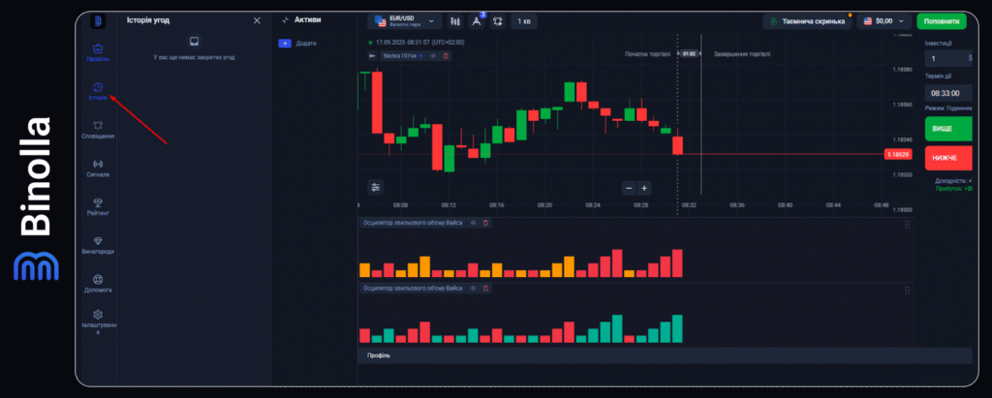Viewport: 992px width, 398px height.
Task: Open the 1 хв timeframe selector
Action: click(x=524, y=20)
